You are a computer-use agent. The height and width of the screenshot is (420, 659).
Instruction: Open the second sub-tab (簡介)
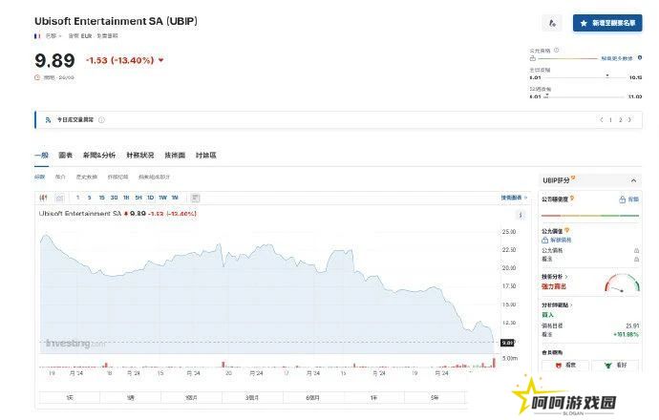[60, 177]
